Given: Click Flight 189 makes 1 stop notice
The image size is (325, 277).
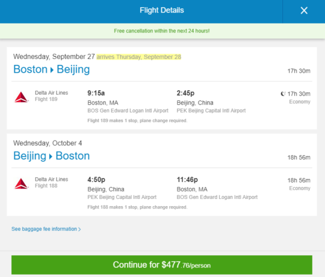Looking at the screenshot, I should coord(137,120).
